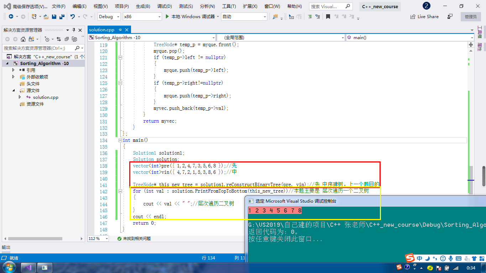The image size is (486, 273).
Task: Select solution.cpp in Solution Explorer
Action: click(x=46, y=97)
